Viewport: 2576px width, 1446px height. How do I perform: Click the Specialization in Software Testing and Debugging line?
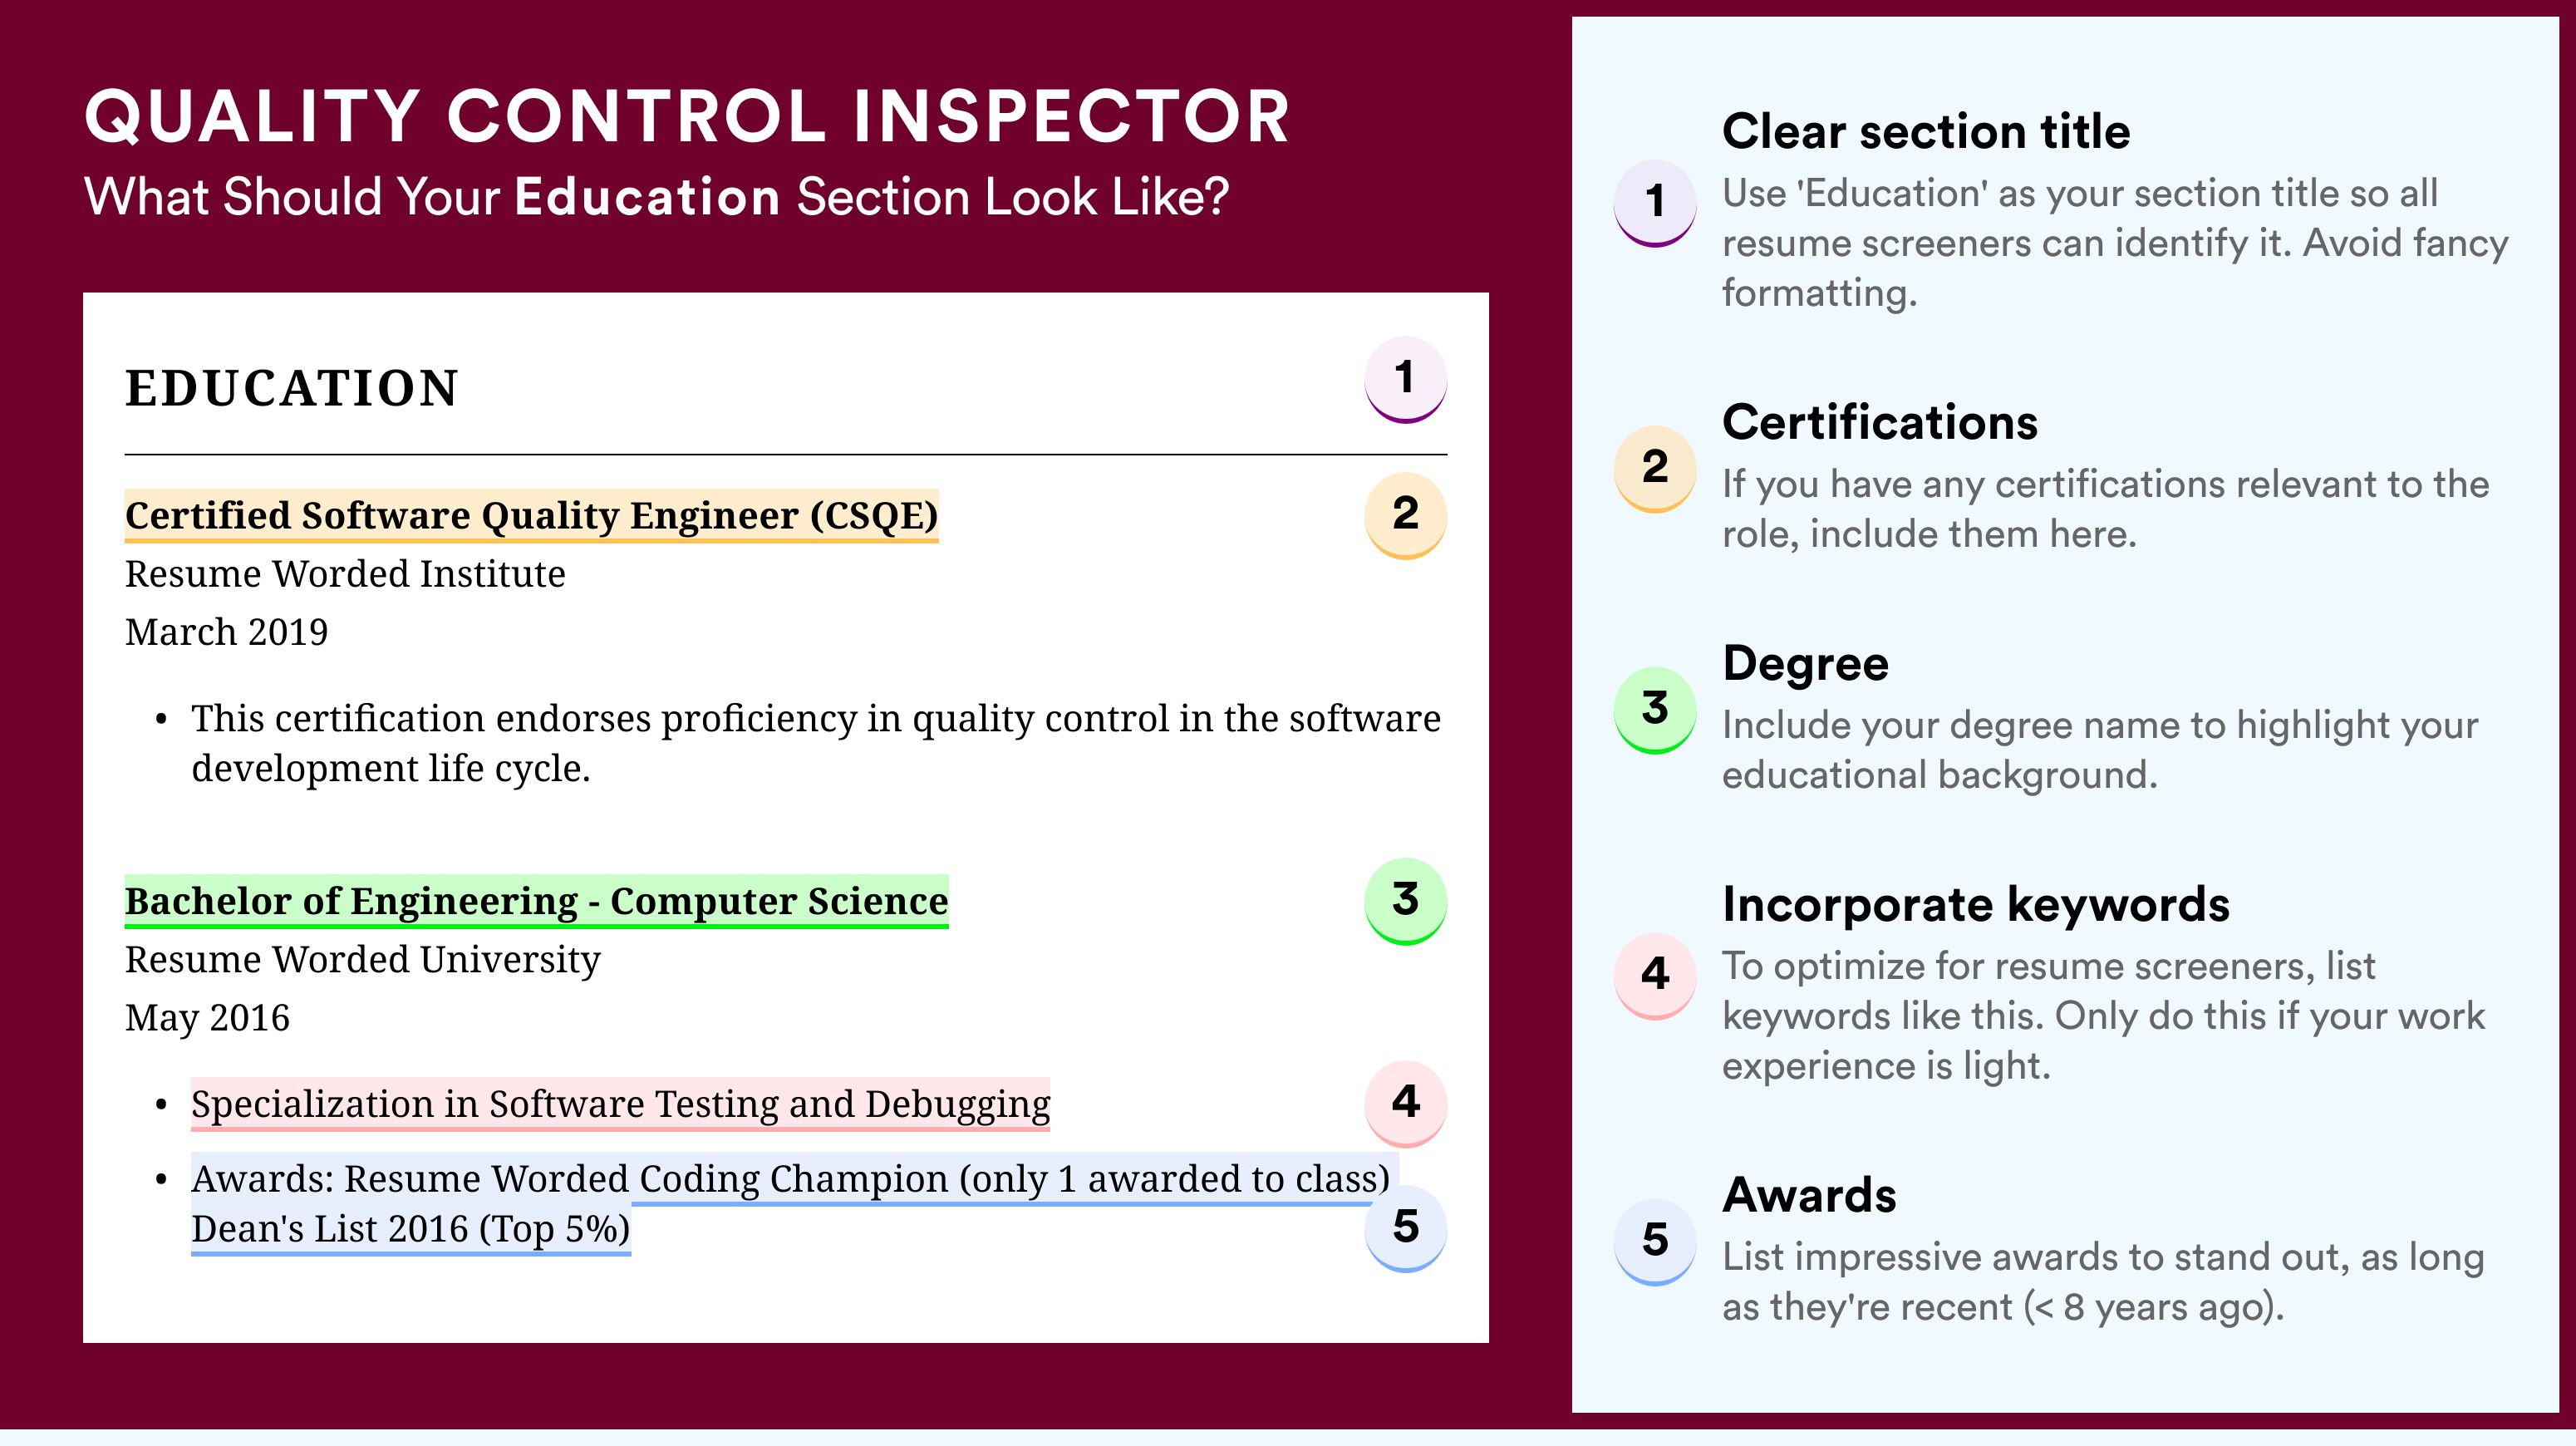coord(620,1104)
